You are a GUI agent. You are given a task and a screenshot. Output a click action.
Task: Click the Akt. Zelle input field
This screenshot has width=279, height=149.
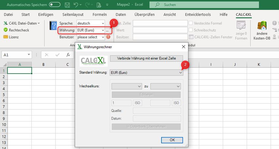tap(160, 23)
